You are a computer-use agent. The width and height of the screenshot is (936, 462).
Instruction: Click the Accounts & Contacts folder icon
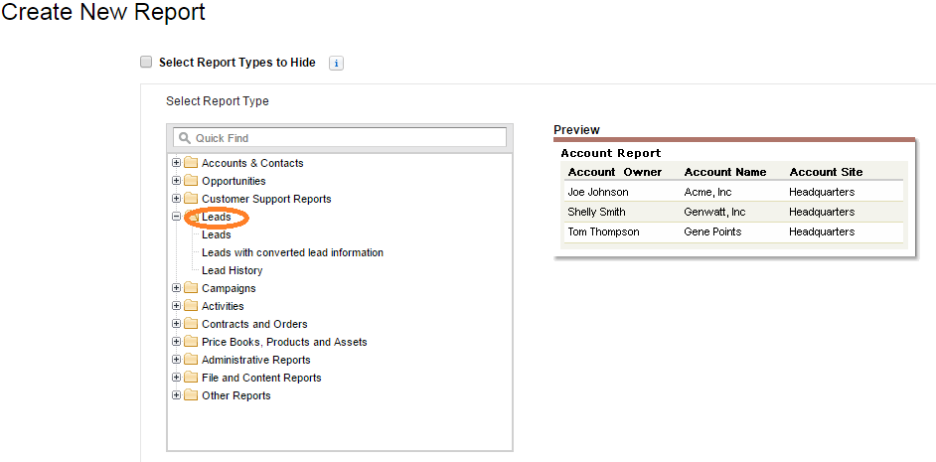coord(191,163)
